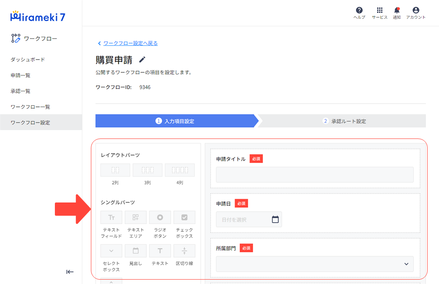Select the セレクトボックス parts icon
The width and height of the screenshot is (439, 284).
(x=111, y=250)
